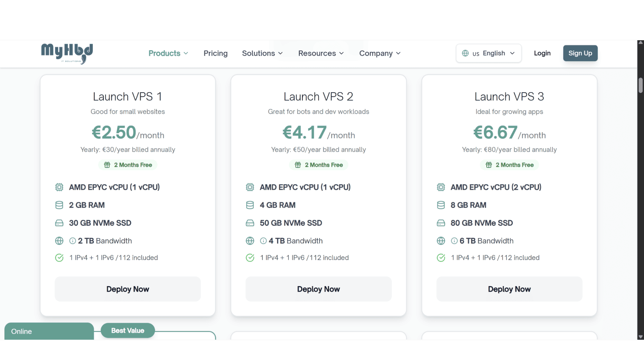Click the scrollbar up arrow
This screenshot has height=362, width=644.
(x=640, y=43)
